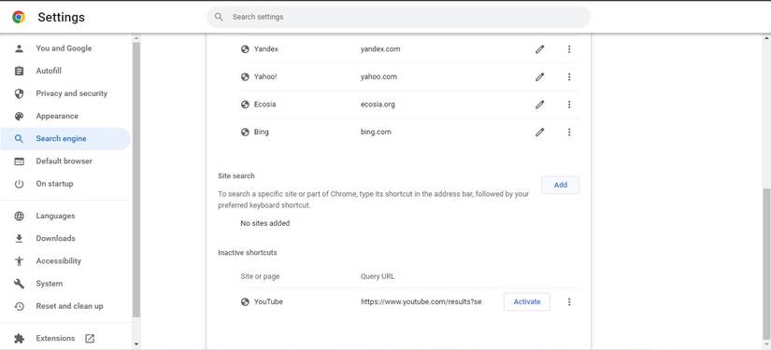Click the browser window icon for Default browser
Screen dimensions: 771x350
point(20,161)
